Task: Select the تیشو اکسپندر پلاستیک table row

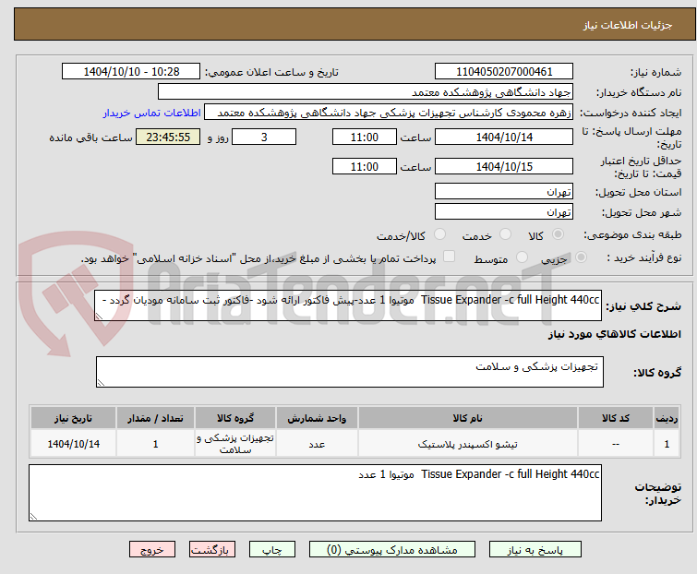Action: coord(355,443)
